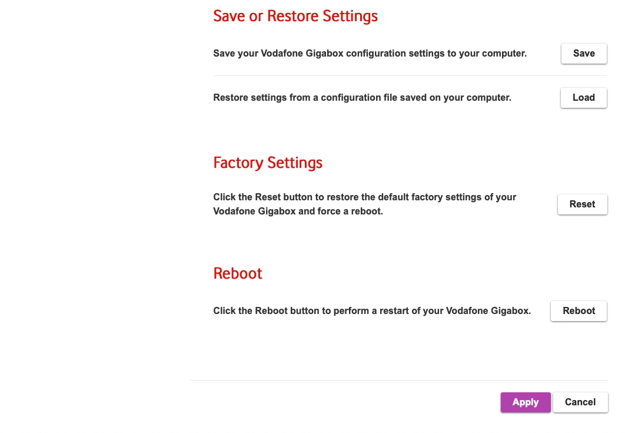
Task: Click the footer divider above Apply
Action: (x=400, y=381)
